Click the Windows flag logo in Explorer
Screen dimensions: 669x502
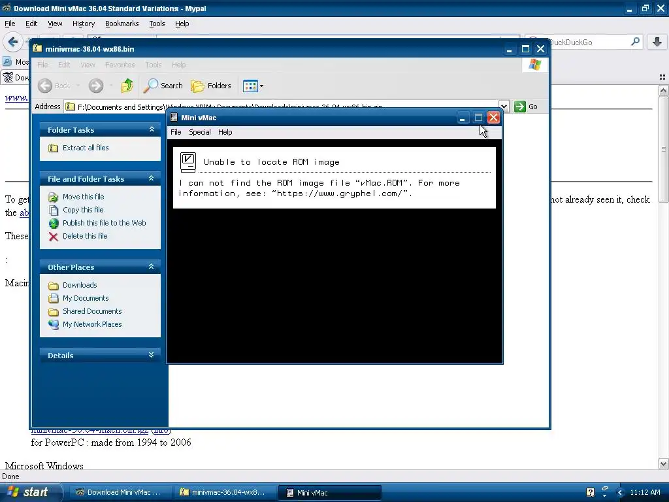point(534,65)
